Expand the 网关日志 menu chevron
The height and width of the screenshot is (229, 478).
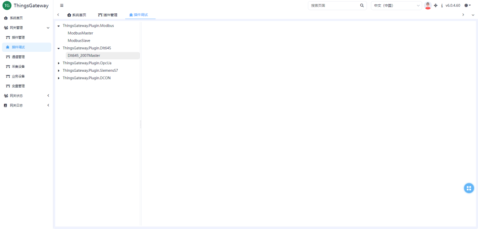coord(48,105)
